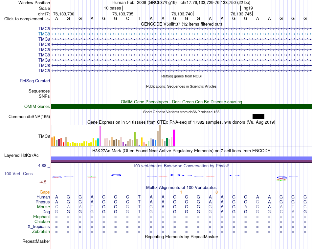Click 'Repeating Elements by RepeatMasker' title
Viewport: 312px width, 249px height.
[x=181, y=237]
